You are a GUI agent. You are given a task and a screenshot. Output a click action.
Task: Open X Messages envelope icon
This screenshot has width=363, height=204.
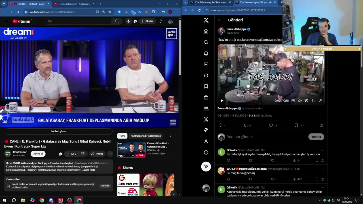coord(206,65)
